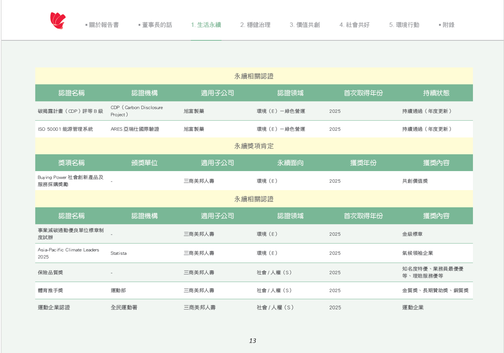Select the 保險品質獎 cell
Screen dimensions: 504x353
(x=51, y=273)
